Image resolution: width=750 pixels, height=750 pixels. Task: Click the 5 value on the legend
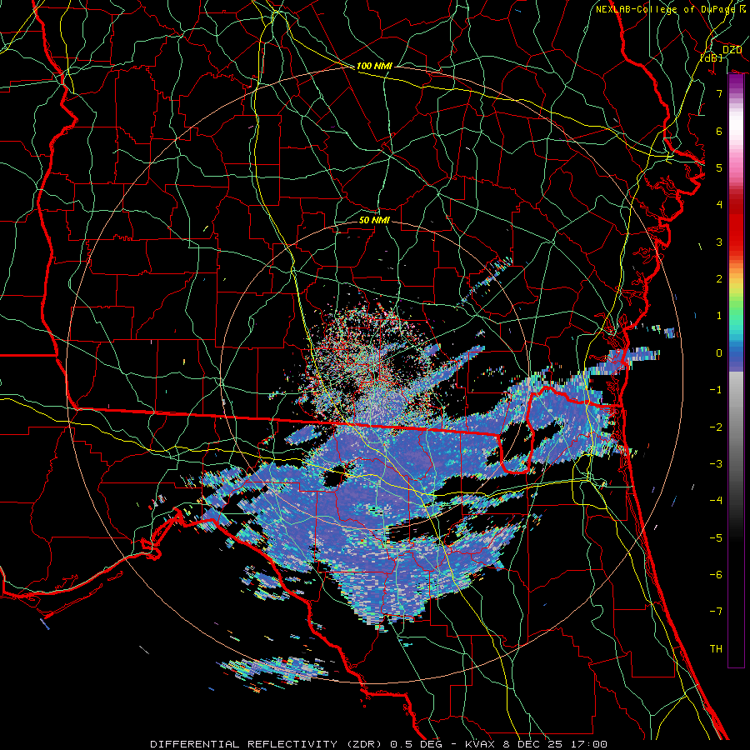(719, 167)
